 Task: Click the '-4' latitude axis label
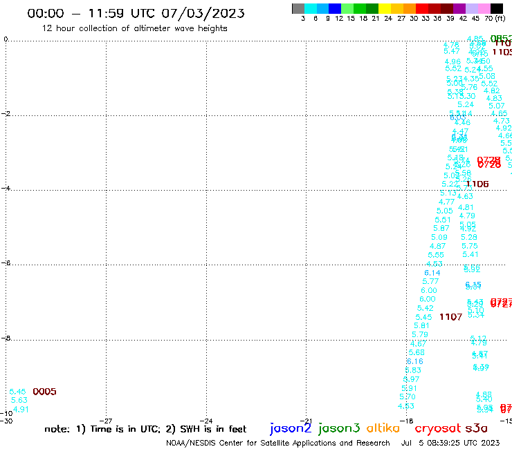click(x=6, y=188)
